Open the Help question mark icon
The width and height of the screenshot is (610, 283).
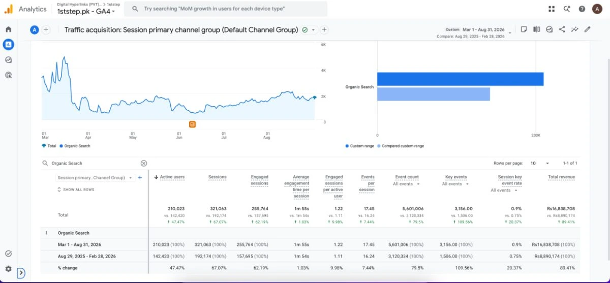[582, 9]
